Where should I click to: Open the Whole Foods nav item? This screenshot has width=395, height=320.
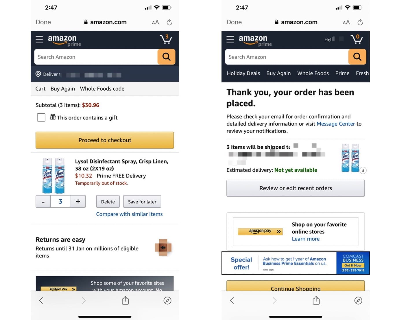(x=313, y=73)
